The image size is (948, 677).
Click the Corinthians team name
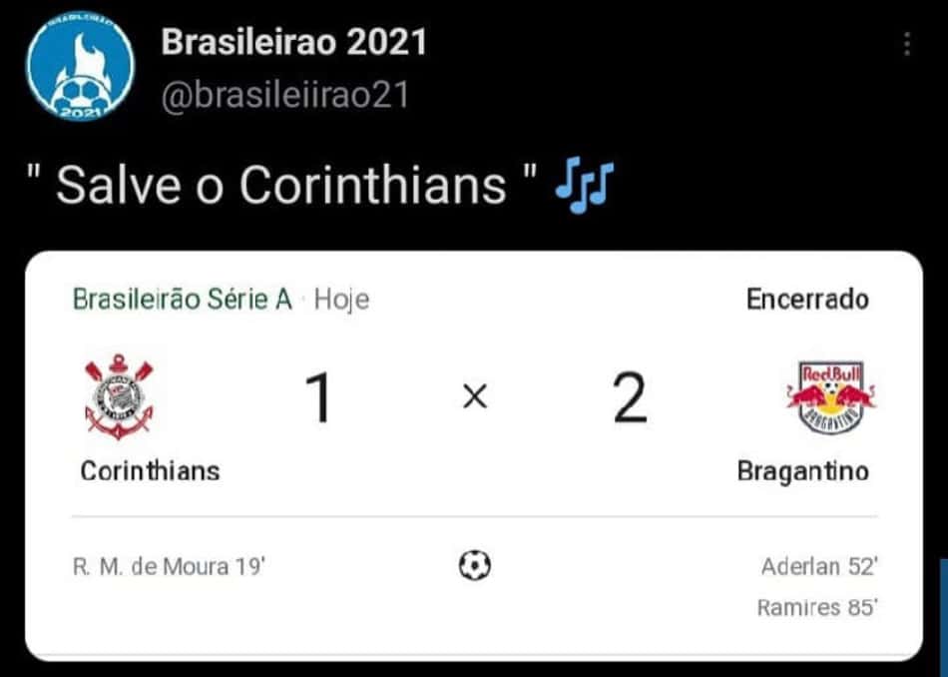tap(150, 470)
